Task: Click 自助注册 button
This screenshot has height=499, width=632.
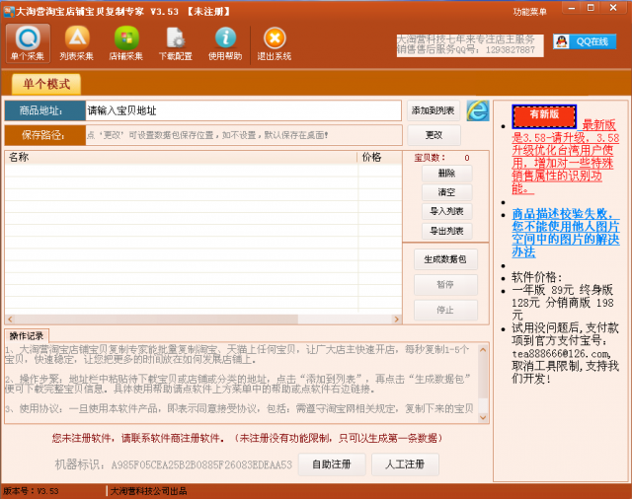Action: point(332,464)
